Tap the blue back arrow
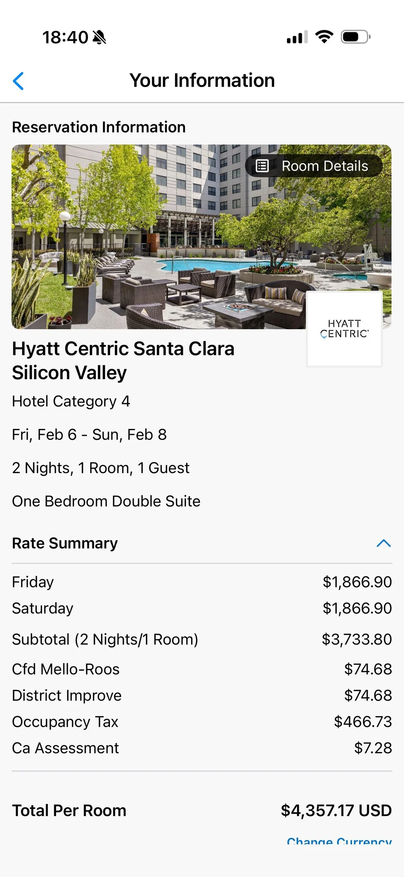This screenshot has height=877, width=404. 18,81
